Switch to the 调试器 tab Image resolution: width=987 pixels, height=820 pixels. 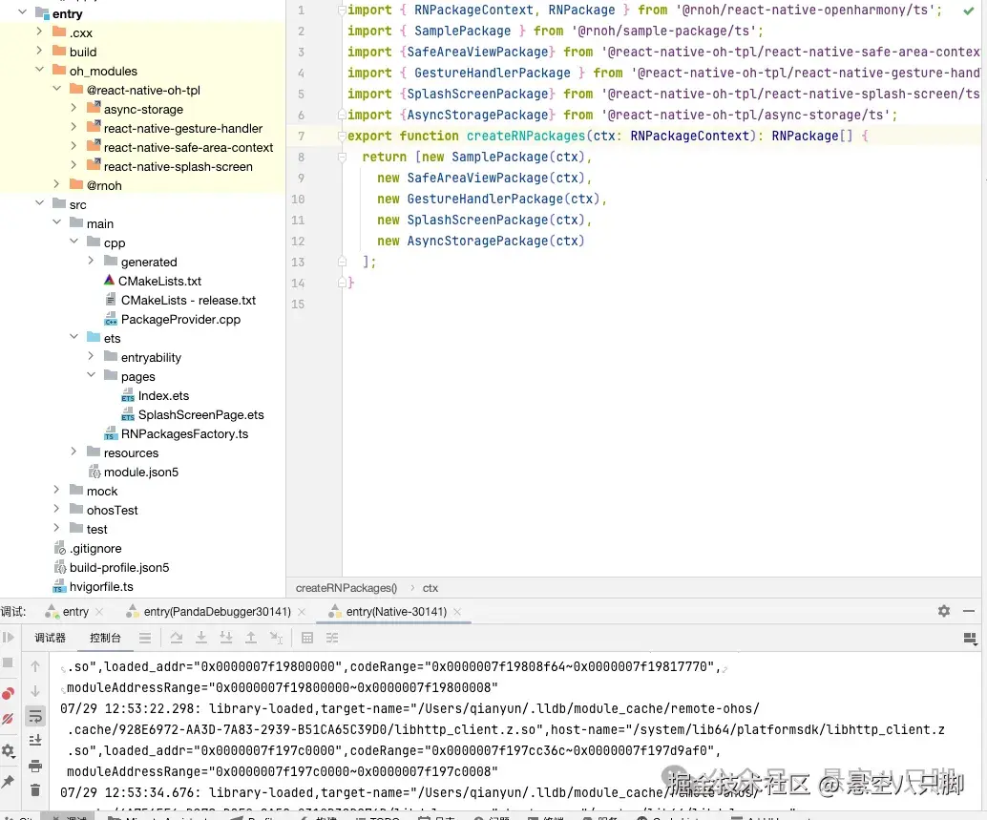[x=50, y=638]
